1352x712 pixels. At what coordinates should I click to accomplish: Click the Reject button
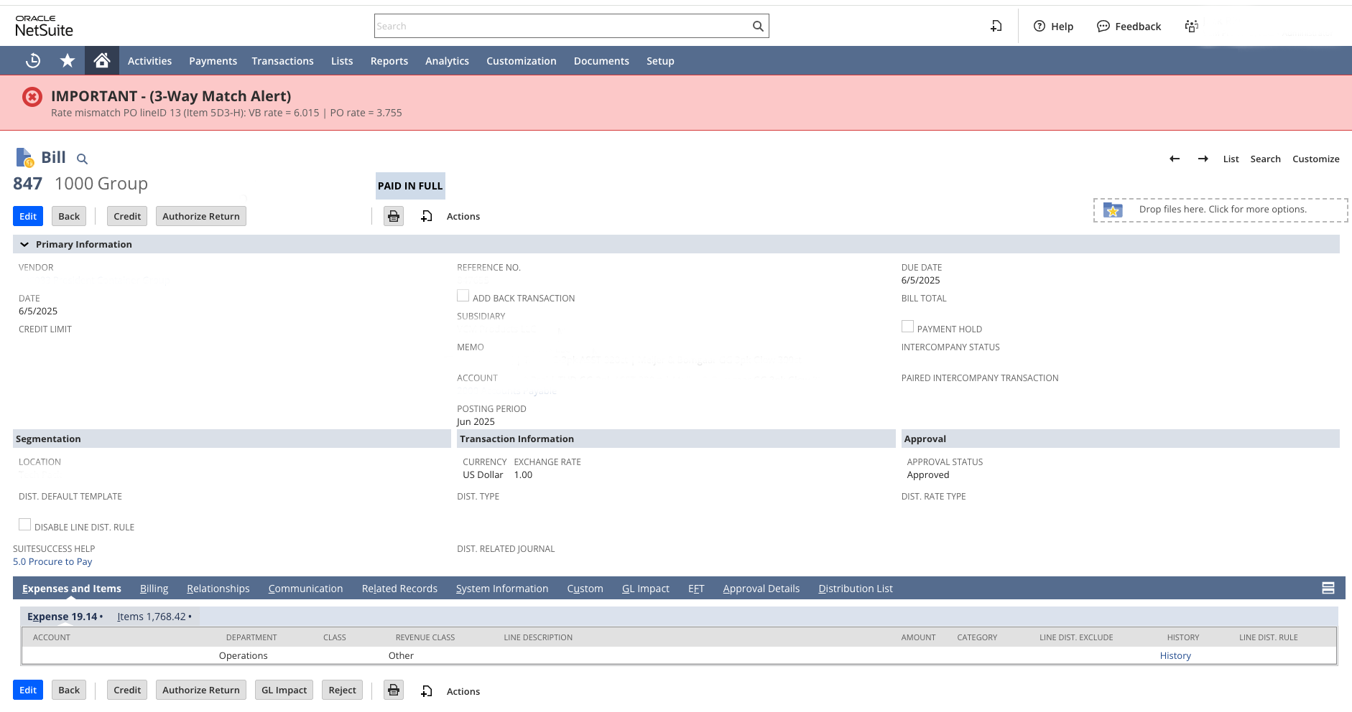[342, 690]
